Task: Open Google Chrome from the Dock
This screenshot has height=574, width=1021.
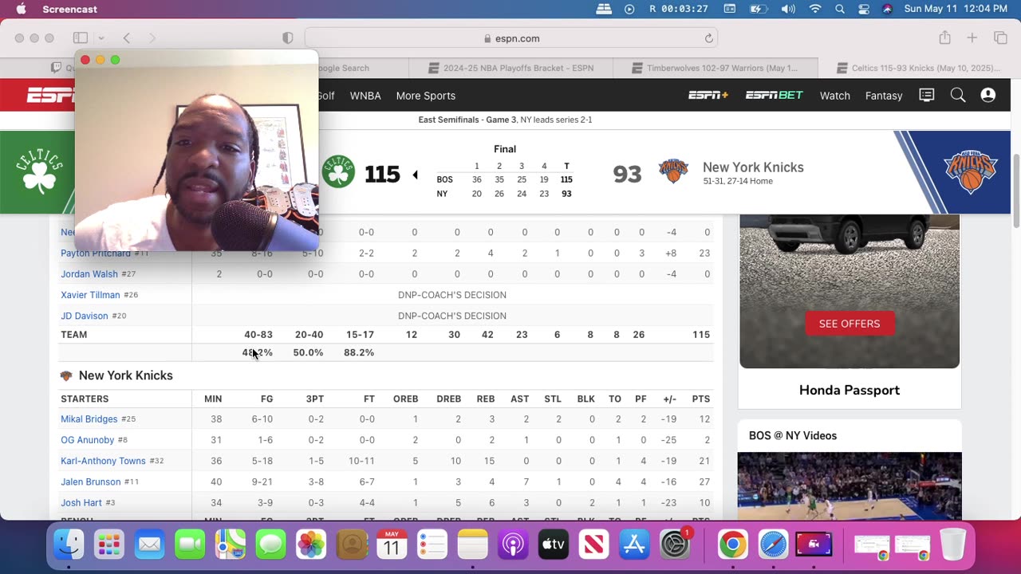Action: click(732, 545)
